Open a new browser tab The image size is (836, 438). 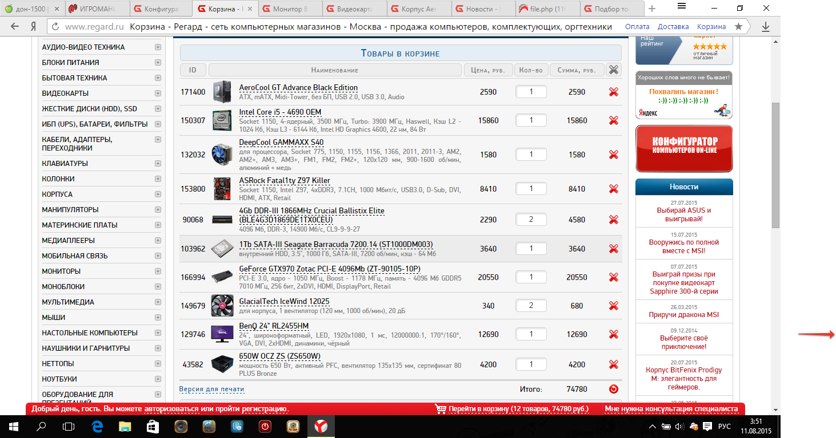click(x=652, y=9)
